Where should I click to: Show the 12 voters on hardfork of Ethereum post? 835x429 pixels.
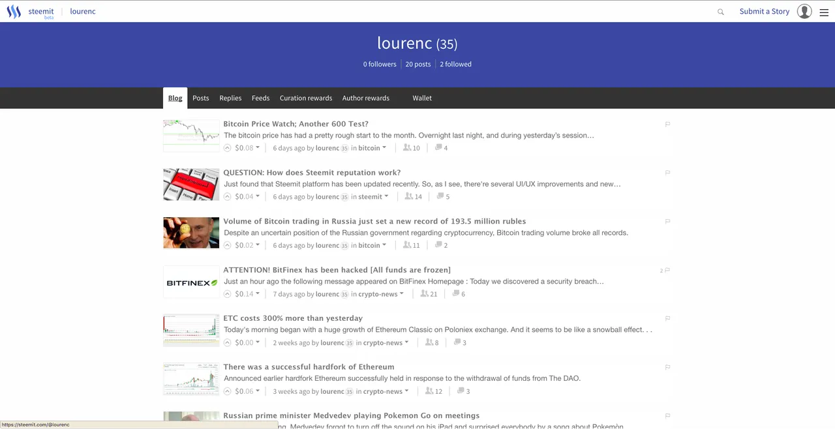click(434, 391)
